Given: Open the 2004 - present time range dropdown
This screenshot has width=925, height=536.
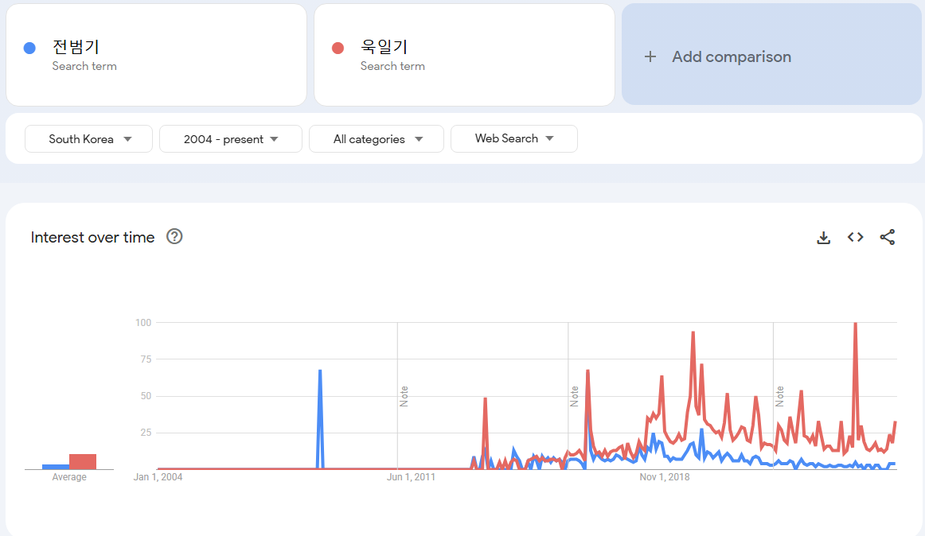Looking at the screenshot, I should coord(231,138).
